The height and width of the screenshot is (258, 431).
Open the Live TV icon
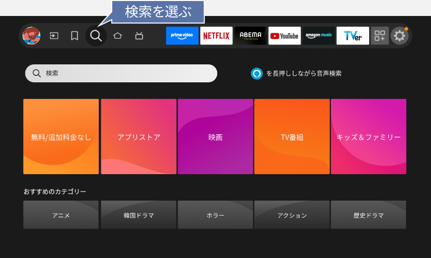pyautogui.click(x=139, y=36)
